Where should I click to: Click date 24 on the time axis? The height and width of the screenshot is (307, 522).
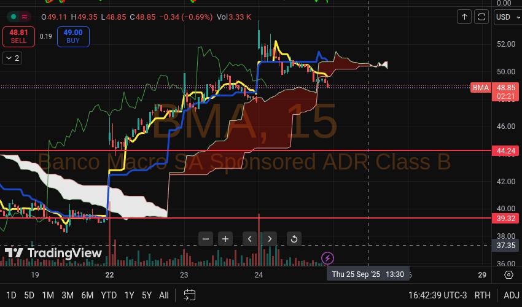tap(259, 274)
